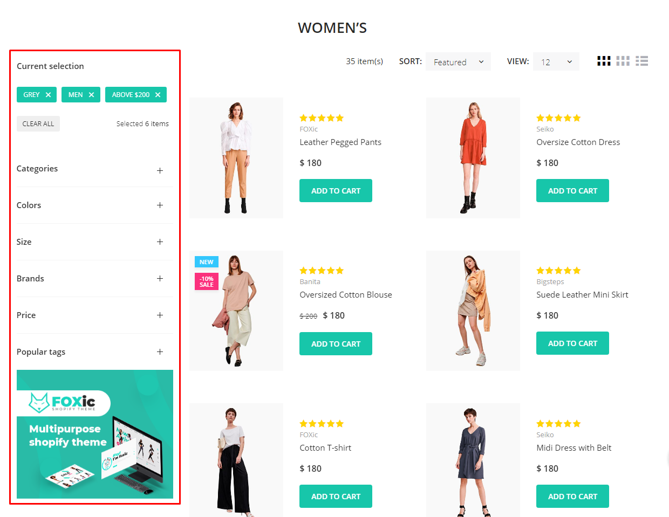Screen dimensions: 669x517
Task: Expand the Brands filter section
Action: [x=160, y=279]
